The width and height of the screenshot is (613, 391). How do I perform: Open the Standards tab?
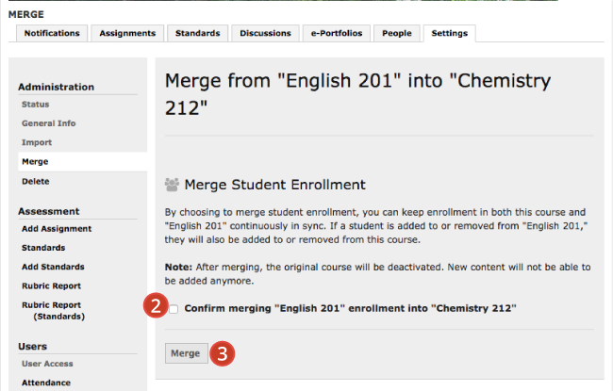197,33
